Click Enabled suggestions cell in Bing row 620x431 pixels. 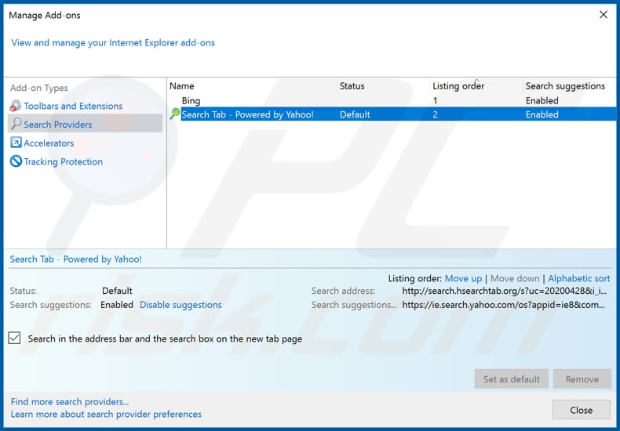[x=542, y=100]
